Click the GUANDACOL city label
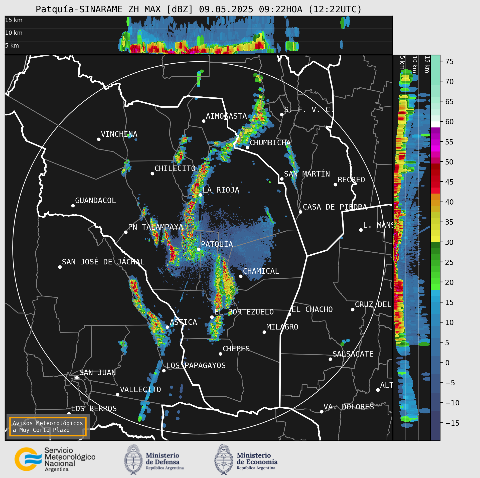Viewport: 480px width, 478px height. [x=96, y=200]
